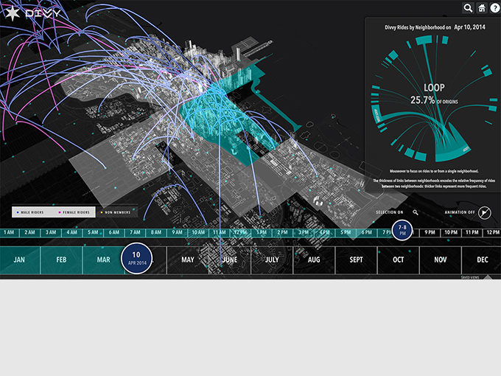Select the 5 AM hour slot

pos(93,232)
